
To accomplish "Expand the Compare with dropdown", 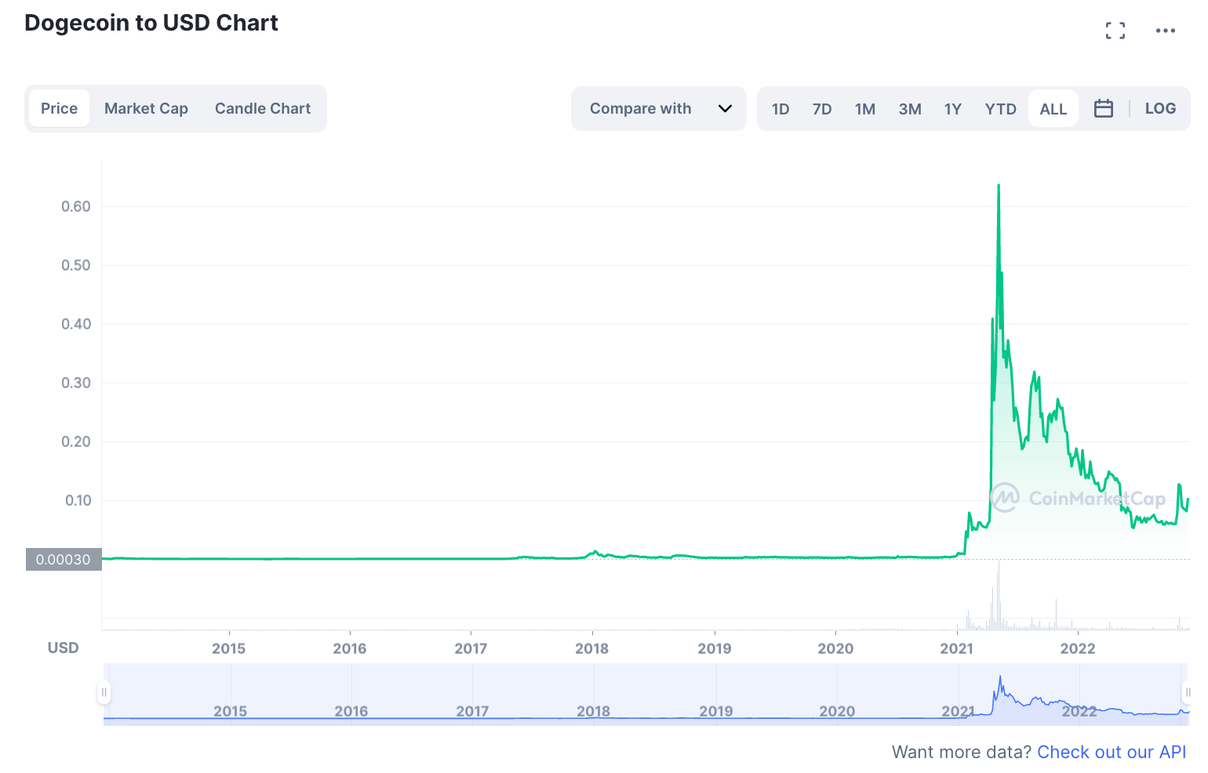I will click(x=659, y=109).
